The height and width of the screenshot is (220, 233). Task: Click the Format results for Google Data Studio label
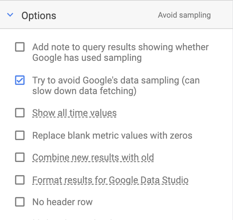click(x=110, y=180)
